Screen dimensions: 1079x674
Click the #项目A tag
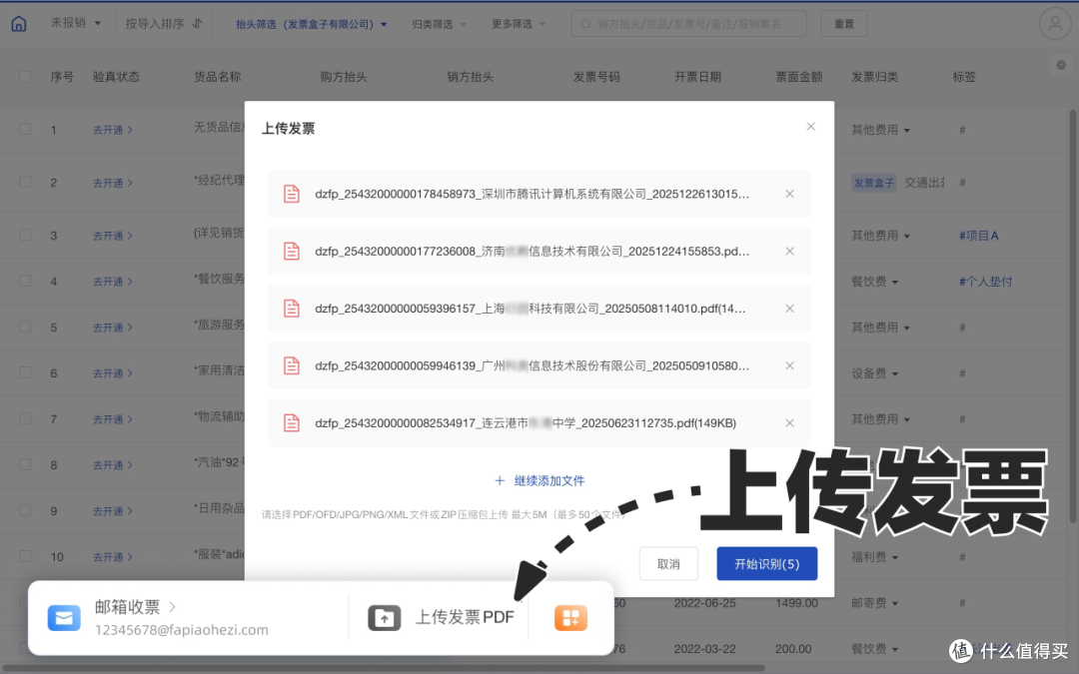click(978, 236)
